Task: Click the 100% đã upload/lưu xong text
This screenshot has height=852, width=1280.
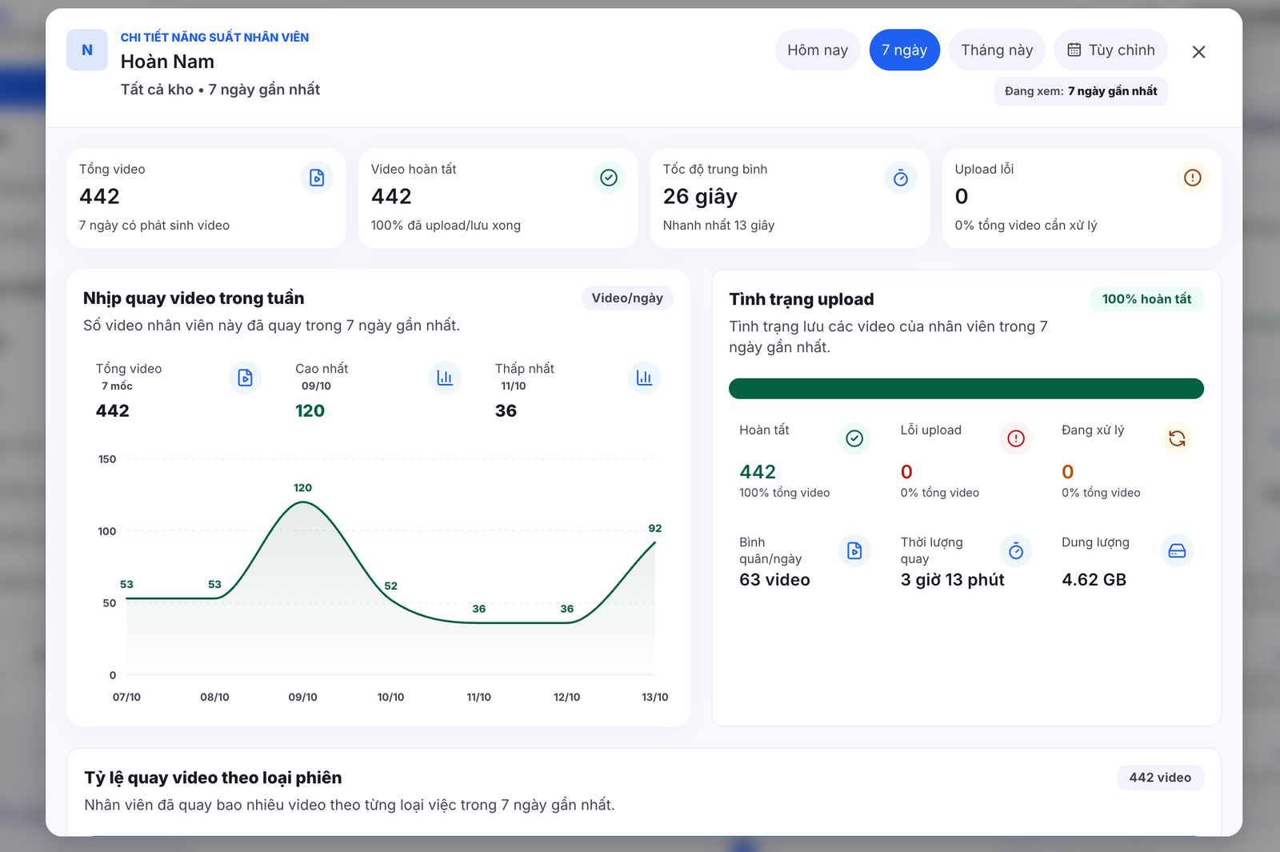Action: pyautogui.click(x=446, y=226)
